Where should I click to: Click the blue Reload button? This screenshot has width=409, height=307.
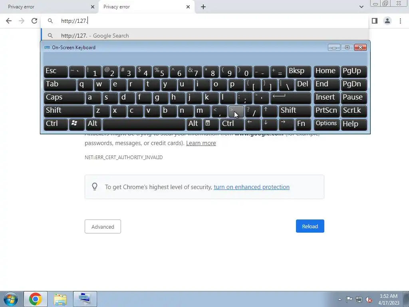pyautogui.click(x=310, y=226)
